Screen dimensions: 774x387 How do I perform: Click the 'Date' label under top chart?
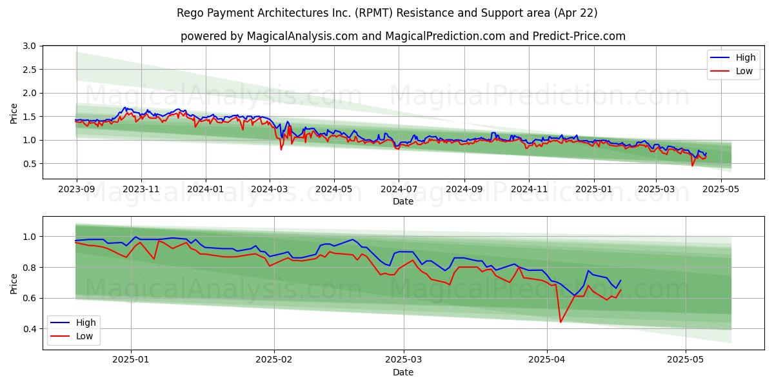[x=403, y=202]
